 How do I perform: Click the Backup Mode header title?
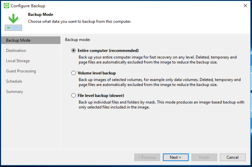tap(40, 15)
